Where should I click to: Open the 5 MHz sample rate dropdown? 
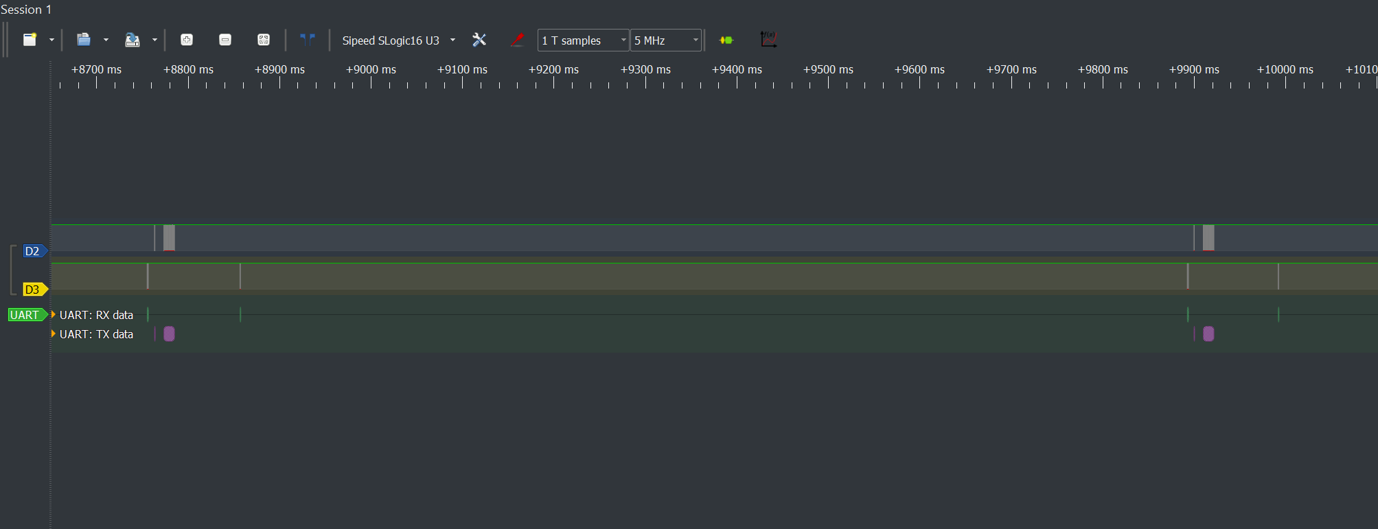click(666, 40)
